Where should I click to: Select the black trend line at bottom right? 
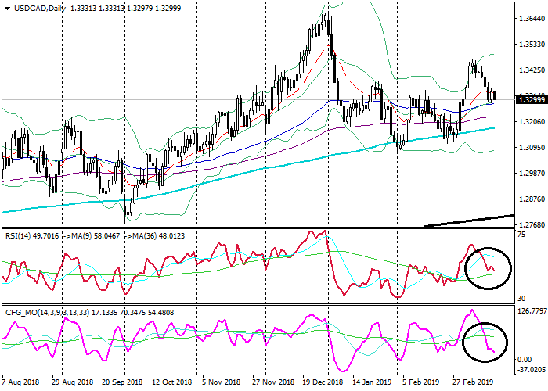point(468,221)
